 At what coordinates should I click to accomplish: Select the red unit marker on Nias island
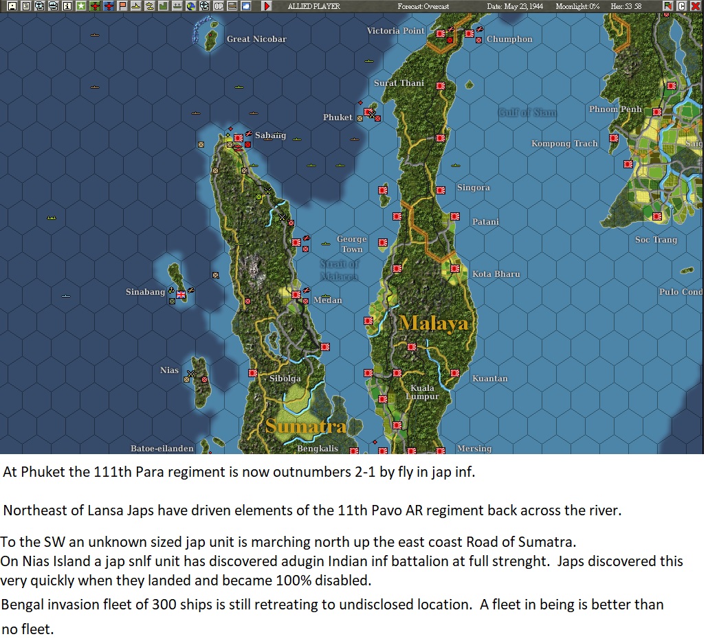205,380
